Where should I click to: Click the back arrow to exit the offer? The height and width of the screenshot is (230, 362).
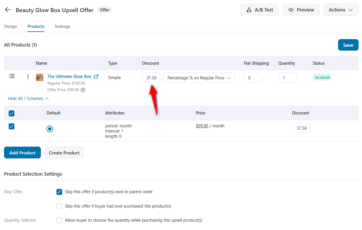(7, 9)
